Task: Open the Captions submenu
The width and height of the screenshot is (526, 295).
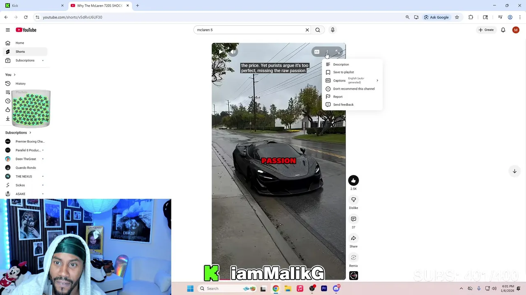Action: tap(352, 80)
